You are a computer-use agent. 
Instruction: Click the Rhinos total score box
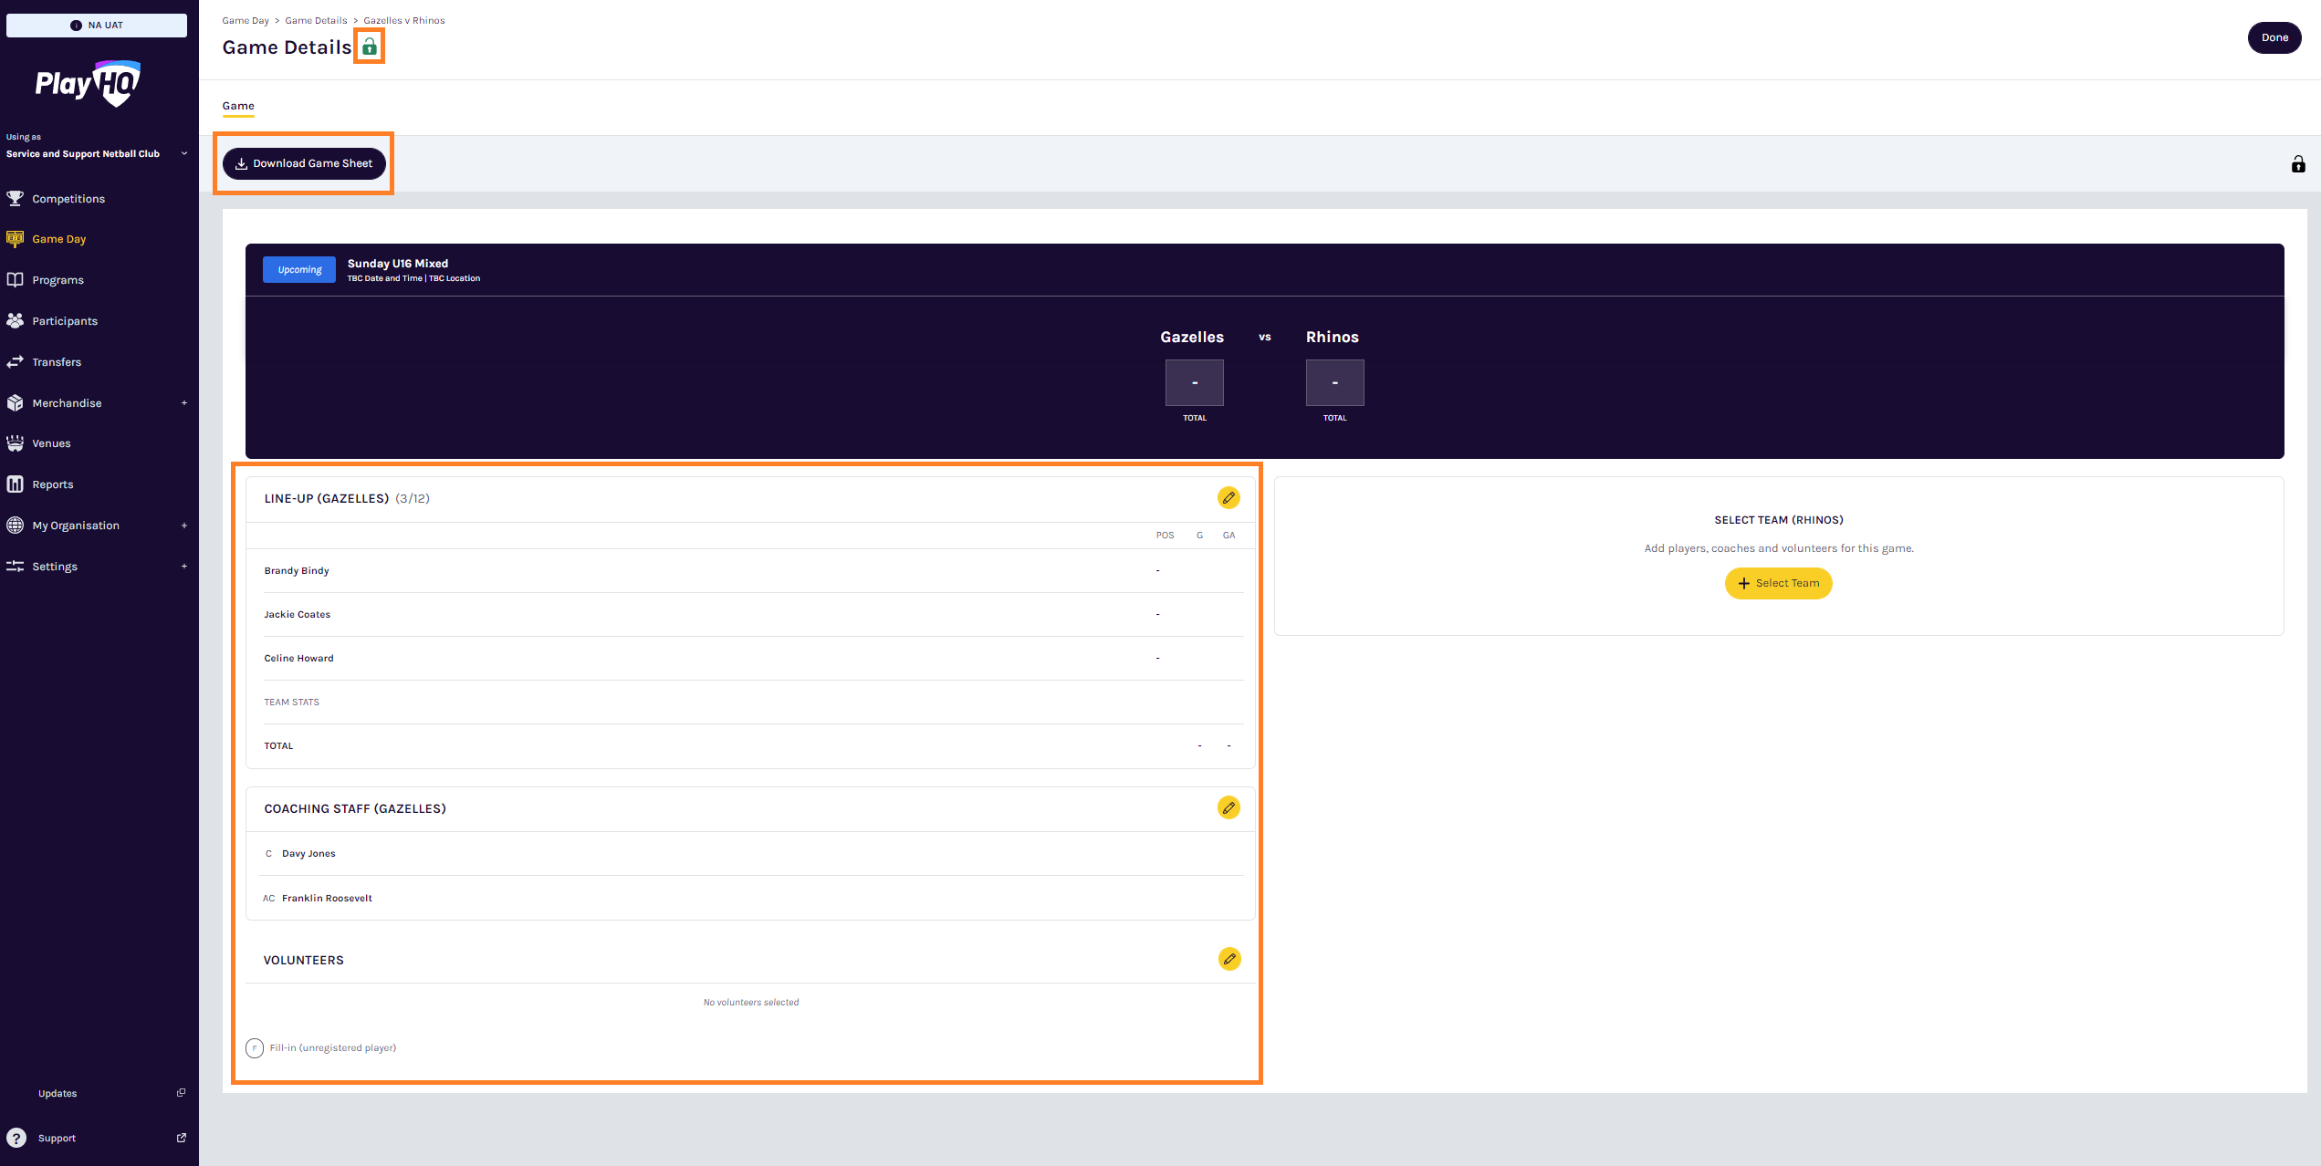(x=1335, y=382)
